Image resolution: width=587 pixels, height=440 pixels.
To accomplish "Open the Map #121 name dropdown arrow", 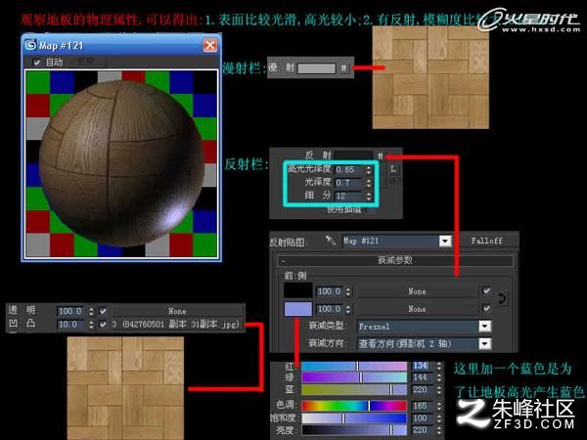I will [445, 241].
